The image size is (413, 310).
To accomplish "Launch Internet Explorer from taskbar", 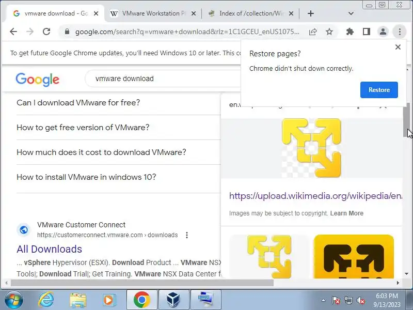I will click(x=46, y=300).
